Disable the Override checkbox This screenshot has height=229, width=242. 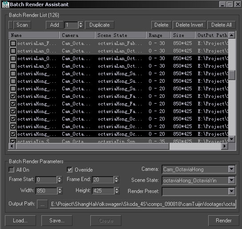pyautogui.click(x=70, y=170)
